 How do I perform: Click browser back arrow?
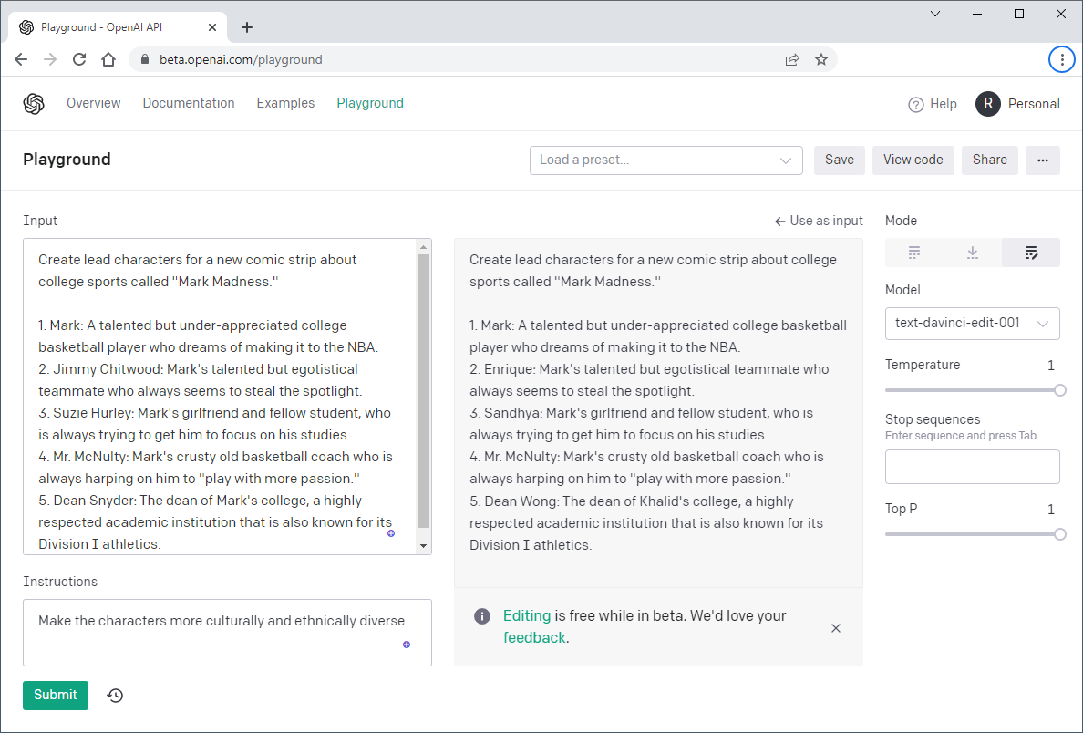point(21,59)
